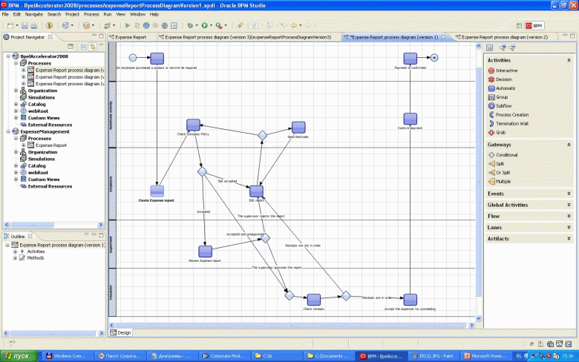
Task: Open the Project Navigator view menu arrow
Action: coord(101,45)
